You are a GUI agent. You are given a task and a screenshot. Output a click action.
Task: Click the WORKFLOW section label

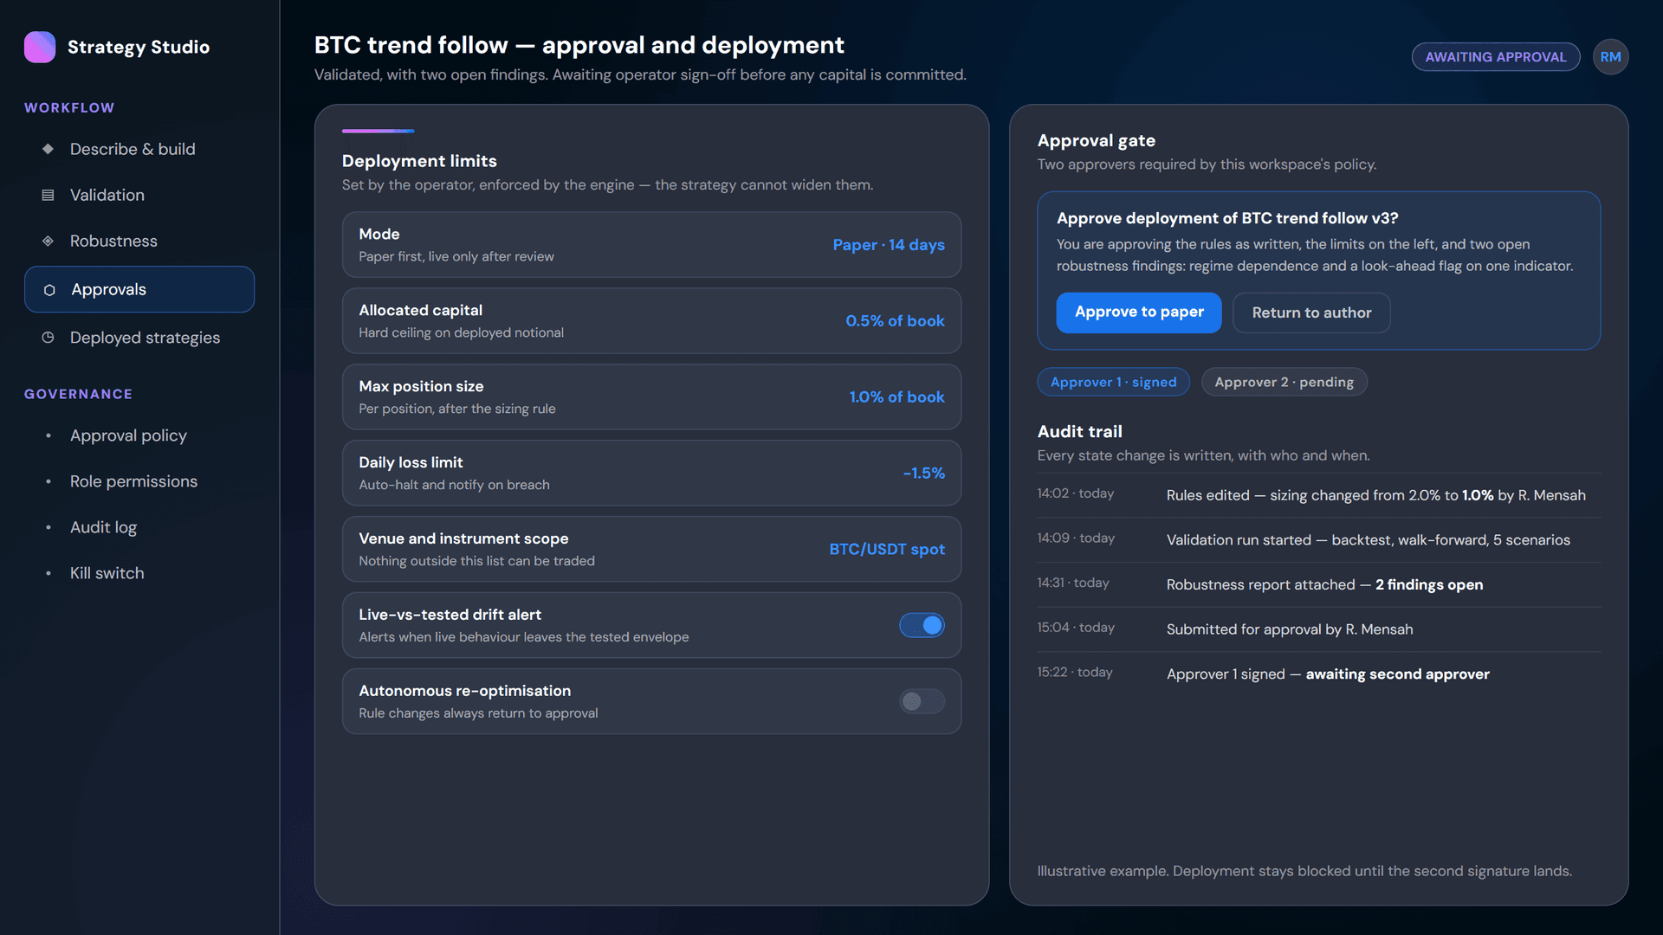(69, 107)
